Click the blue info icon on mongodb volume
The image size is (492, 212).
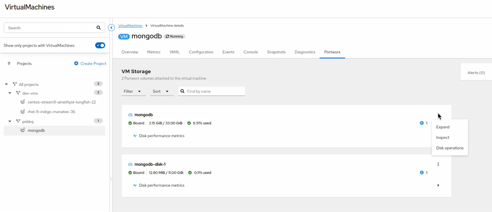click(422, 123)
